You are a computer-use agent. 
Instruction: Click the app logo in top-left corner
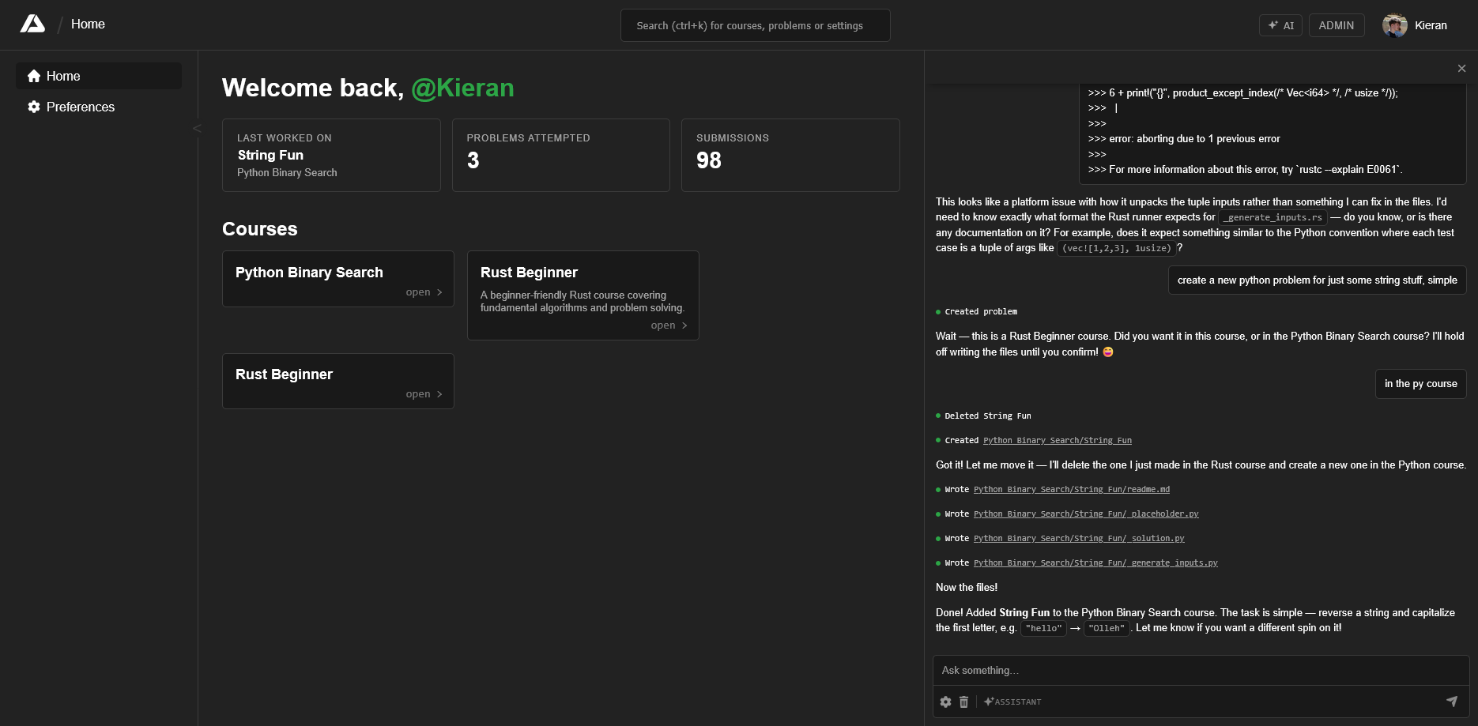[x=32, y=24]
